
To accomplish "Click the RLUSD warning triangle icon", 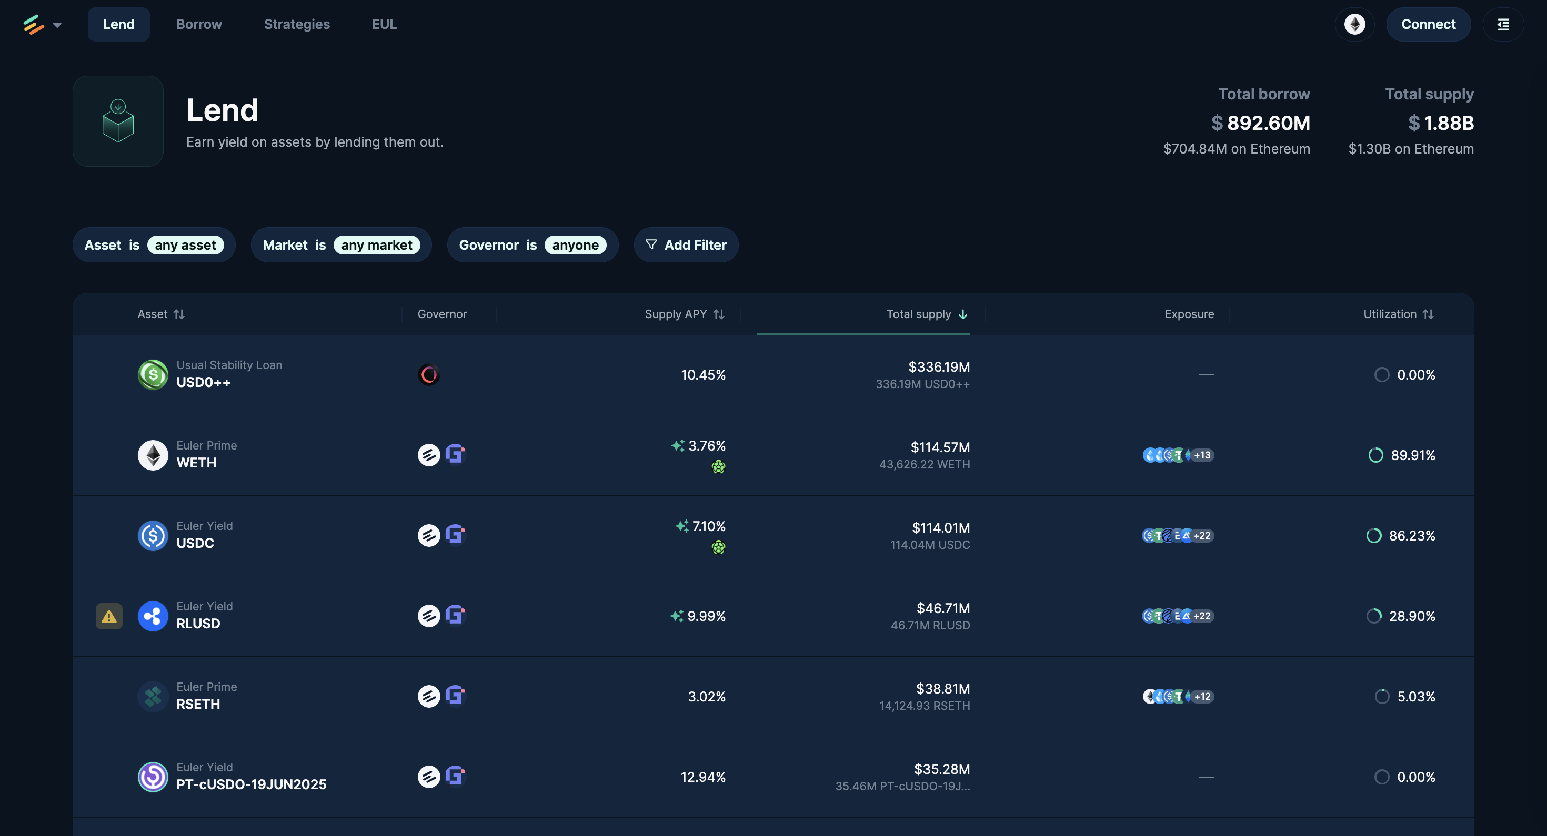I will (109, 616).
